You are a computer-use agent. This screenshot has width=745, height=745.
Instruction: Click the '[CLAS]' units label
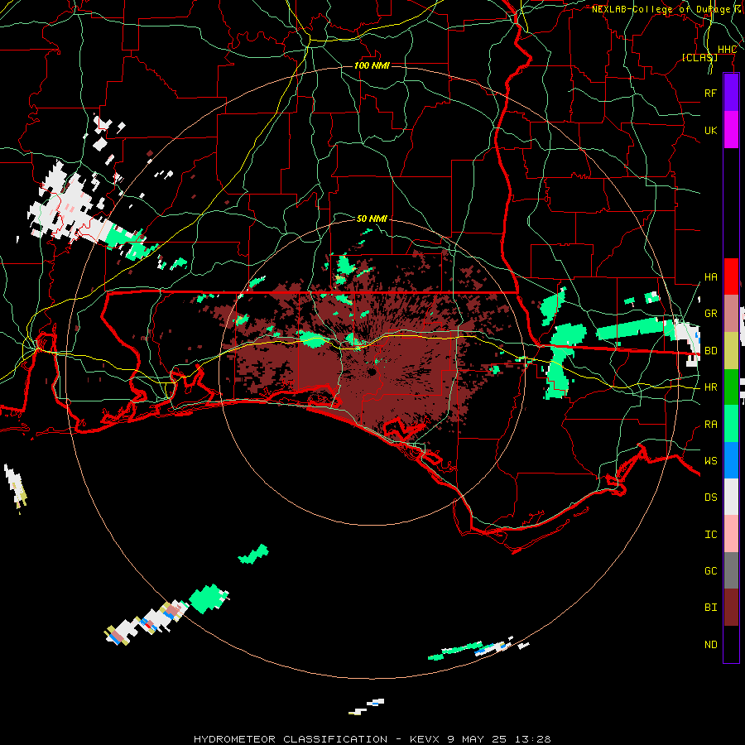tap(699, 57)
